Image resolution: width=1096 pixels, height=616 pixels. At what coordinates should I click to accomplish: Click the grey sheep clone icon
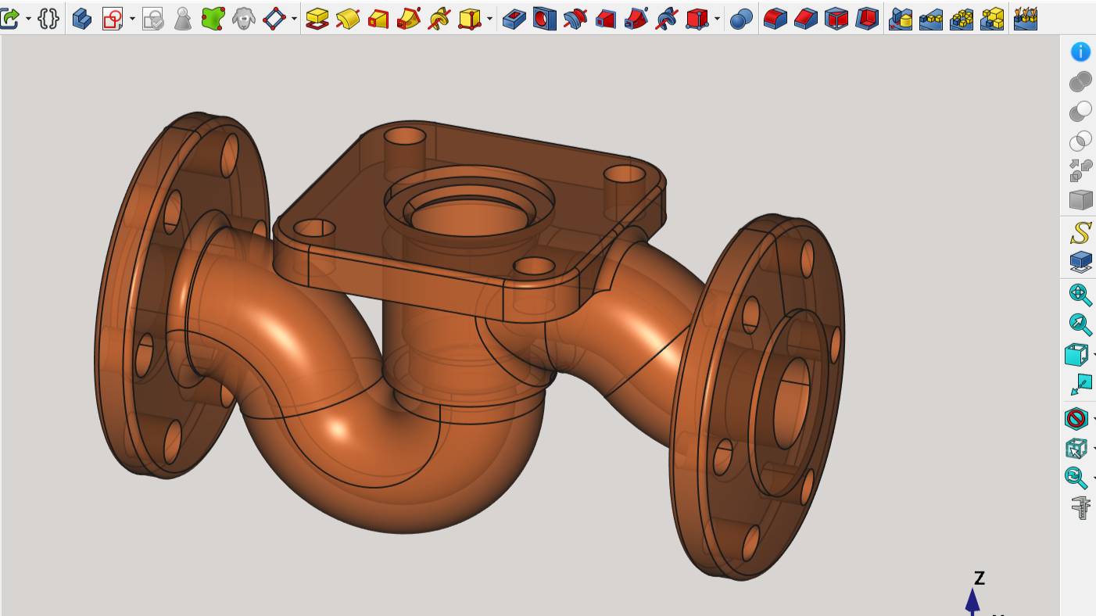point(244,18)
